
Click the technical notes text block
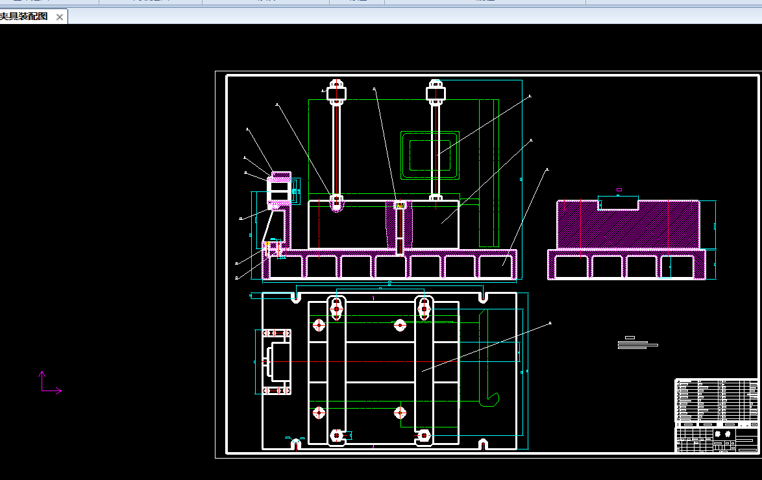[x=637, y=342]
